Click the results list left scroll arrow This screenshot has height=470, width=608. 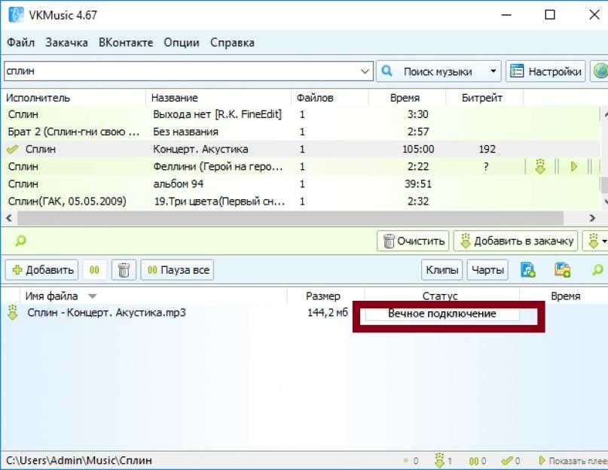(x=9, y=218)
